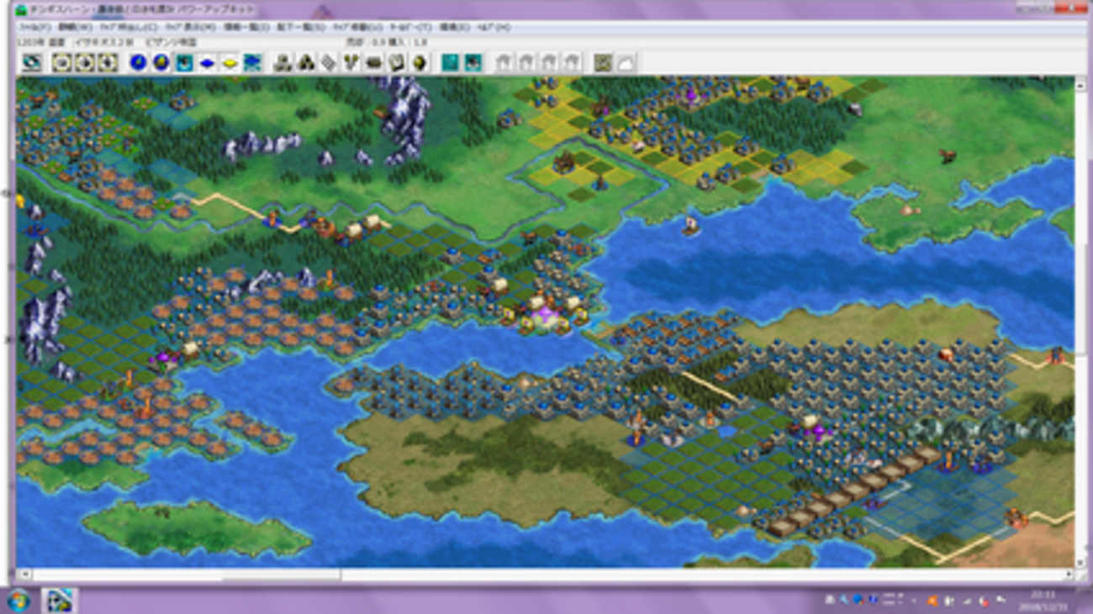The height and width of the screenshot is (614, 1093).
Task: Click the vertical scrollbar's down arrow
Action: point(1081,563)
